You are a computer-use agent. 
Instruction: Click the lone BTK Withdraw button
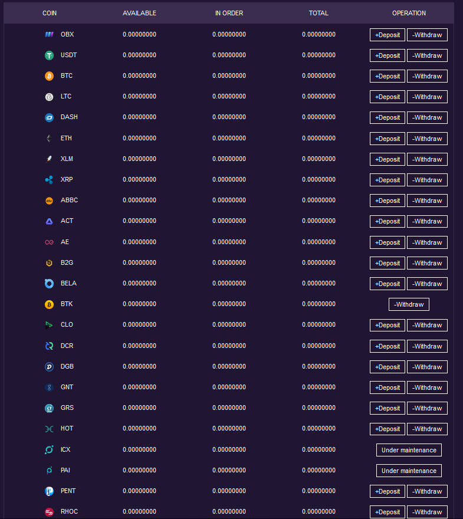pyautogui.click(x=409, y=304)
